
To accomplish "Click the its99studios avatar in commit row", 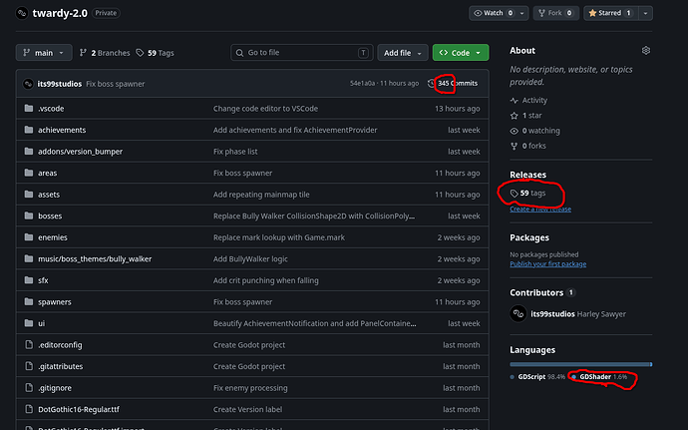I will [x=28, y=84].
